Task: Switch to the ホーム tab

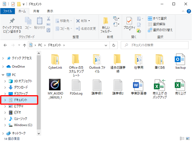Action: pos(22,11)
